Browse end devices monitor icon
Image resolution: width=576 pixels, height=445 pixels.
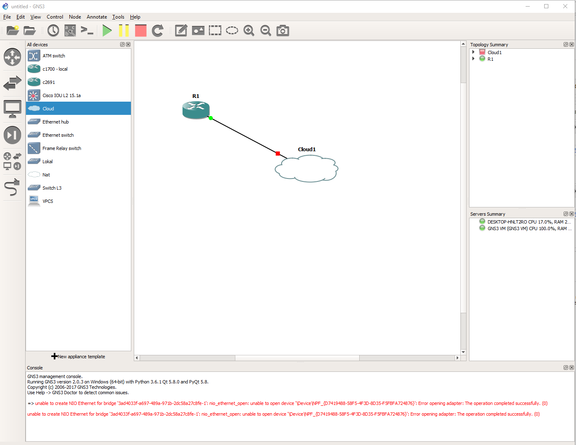pyautogui.click(x=12, y=109)
